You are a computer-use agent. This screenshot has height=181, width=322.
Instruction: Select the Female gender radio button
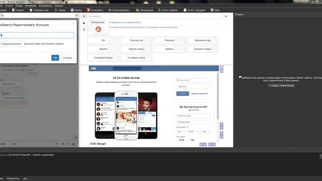(x=178, y=140)
